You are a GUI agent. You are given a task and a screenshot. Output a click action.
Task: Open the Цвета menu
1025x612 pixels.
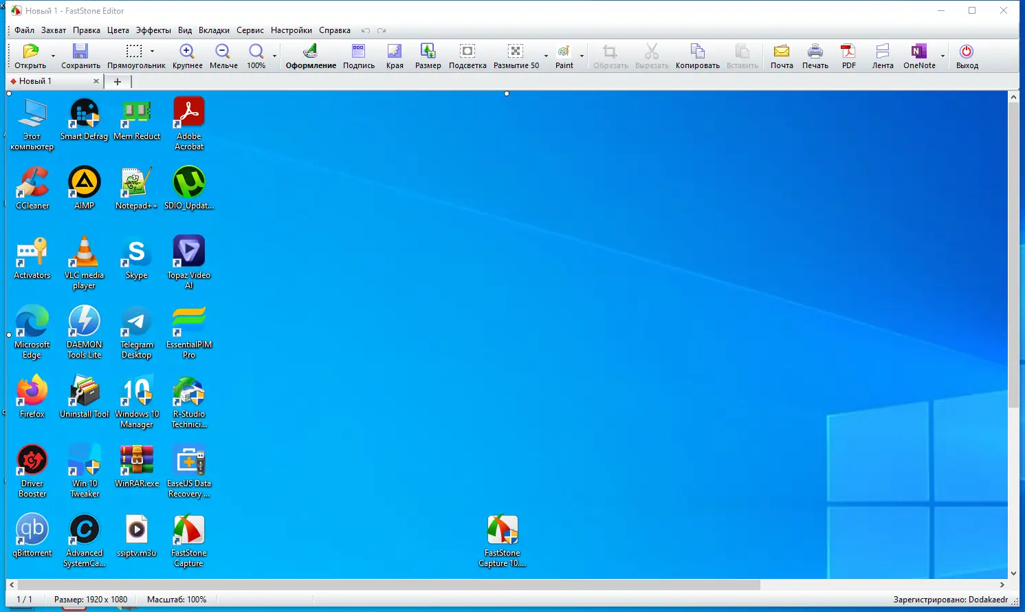pyautogui.click(x=118, y=30)
